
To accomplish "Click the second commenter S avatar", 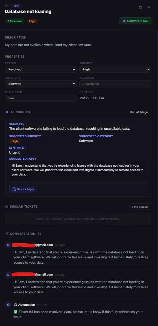I will point(8,275).
